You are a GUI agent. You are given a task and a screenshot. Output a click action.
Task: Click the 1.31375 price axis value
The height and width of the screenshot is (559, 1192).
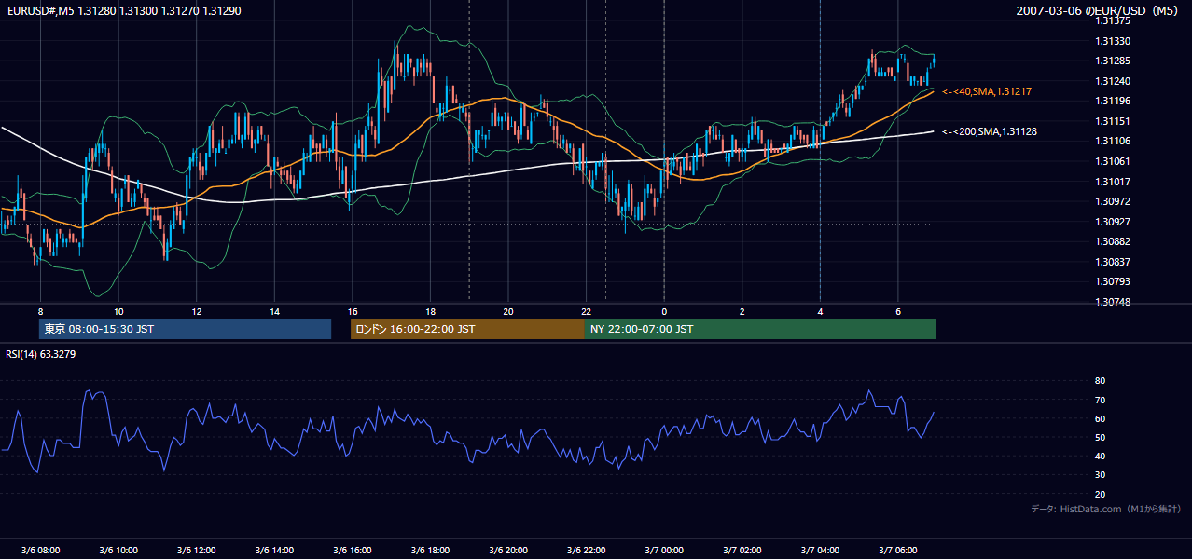click(1114, 20)
